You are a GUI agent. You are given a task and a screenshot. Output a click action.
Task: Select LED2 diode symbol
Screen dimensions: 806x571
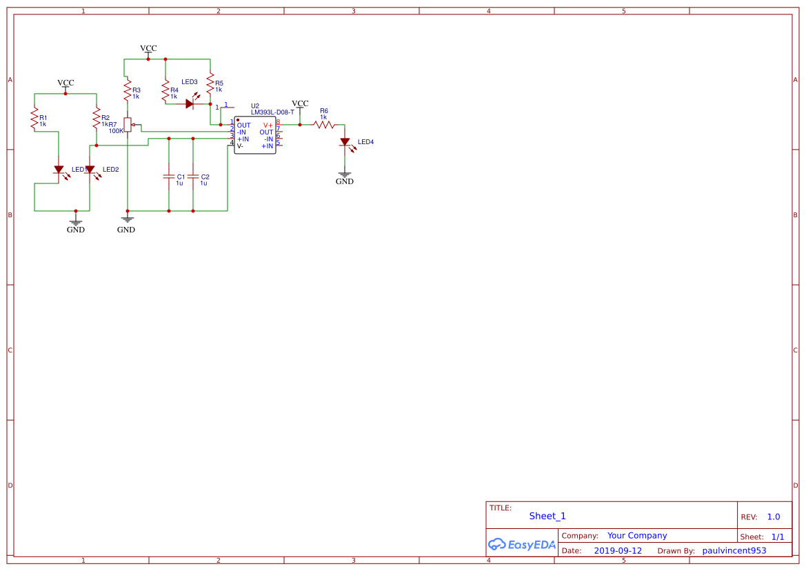92,169
